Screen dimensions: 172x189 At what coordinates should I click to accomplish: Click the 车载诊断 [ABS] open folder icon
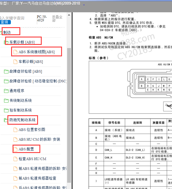(x=6, y=42)
